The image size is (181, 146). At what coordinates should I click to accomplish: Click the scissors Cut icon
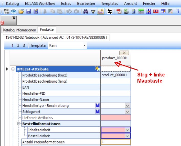(45, 11)
